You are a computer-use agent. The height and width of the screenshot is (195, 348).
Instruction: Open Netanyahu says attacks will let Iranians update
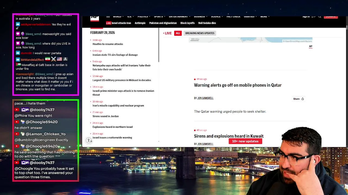click(122, 67)
